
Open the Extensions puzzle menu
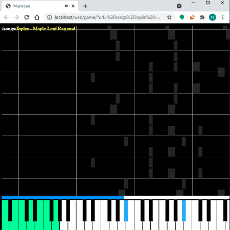(202, 17)
